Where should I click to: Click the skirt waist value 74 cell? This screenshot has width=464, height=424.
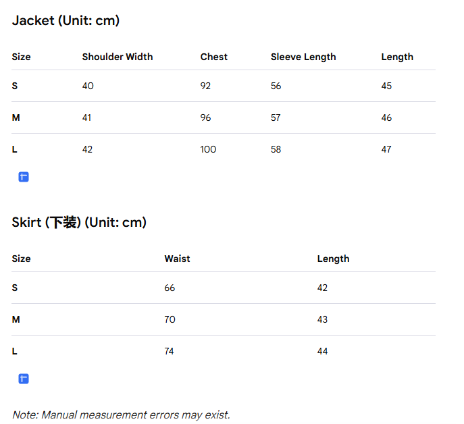pyautogui.click(x=169, y=351)
